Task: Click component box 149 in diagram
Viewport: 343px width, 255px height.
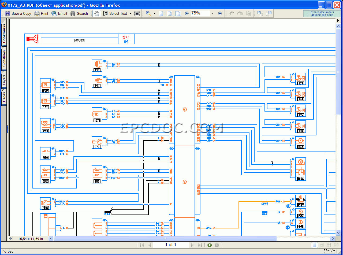Action: (x=97, y=66)
